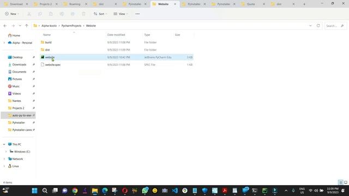Open the View dropdown
The width and height of the screenshot is (349, 196).
[121, 14]
